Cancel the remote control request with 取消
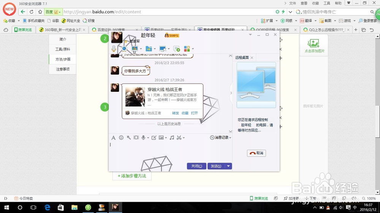 click(256, 153)
